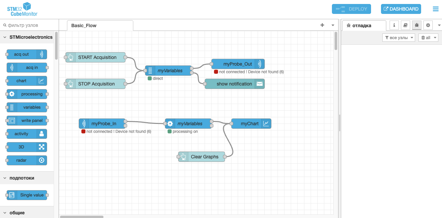Collapse the STMicroelectronics palette category

[27, 37]
